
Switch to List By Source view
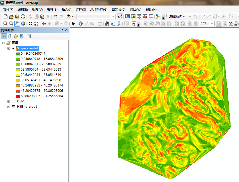[10, 36]
